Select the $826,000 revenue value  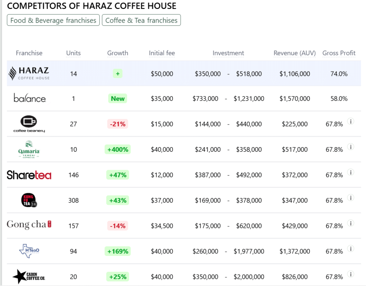pos(295,277)
